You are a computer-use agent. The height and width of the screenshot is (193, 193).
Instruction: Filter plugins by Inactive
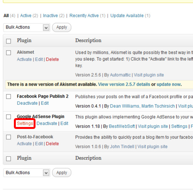(50, 15)
